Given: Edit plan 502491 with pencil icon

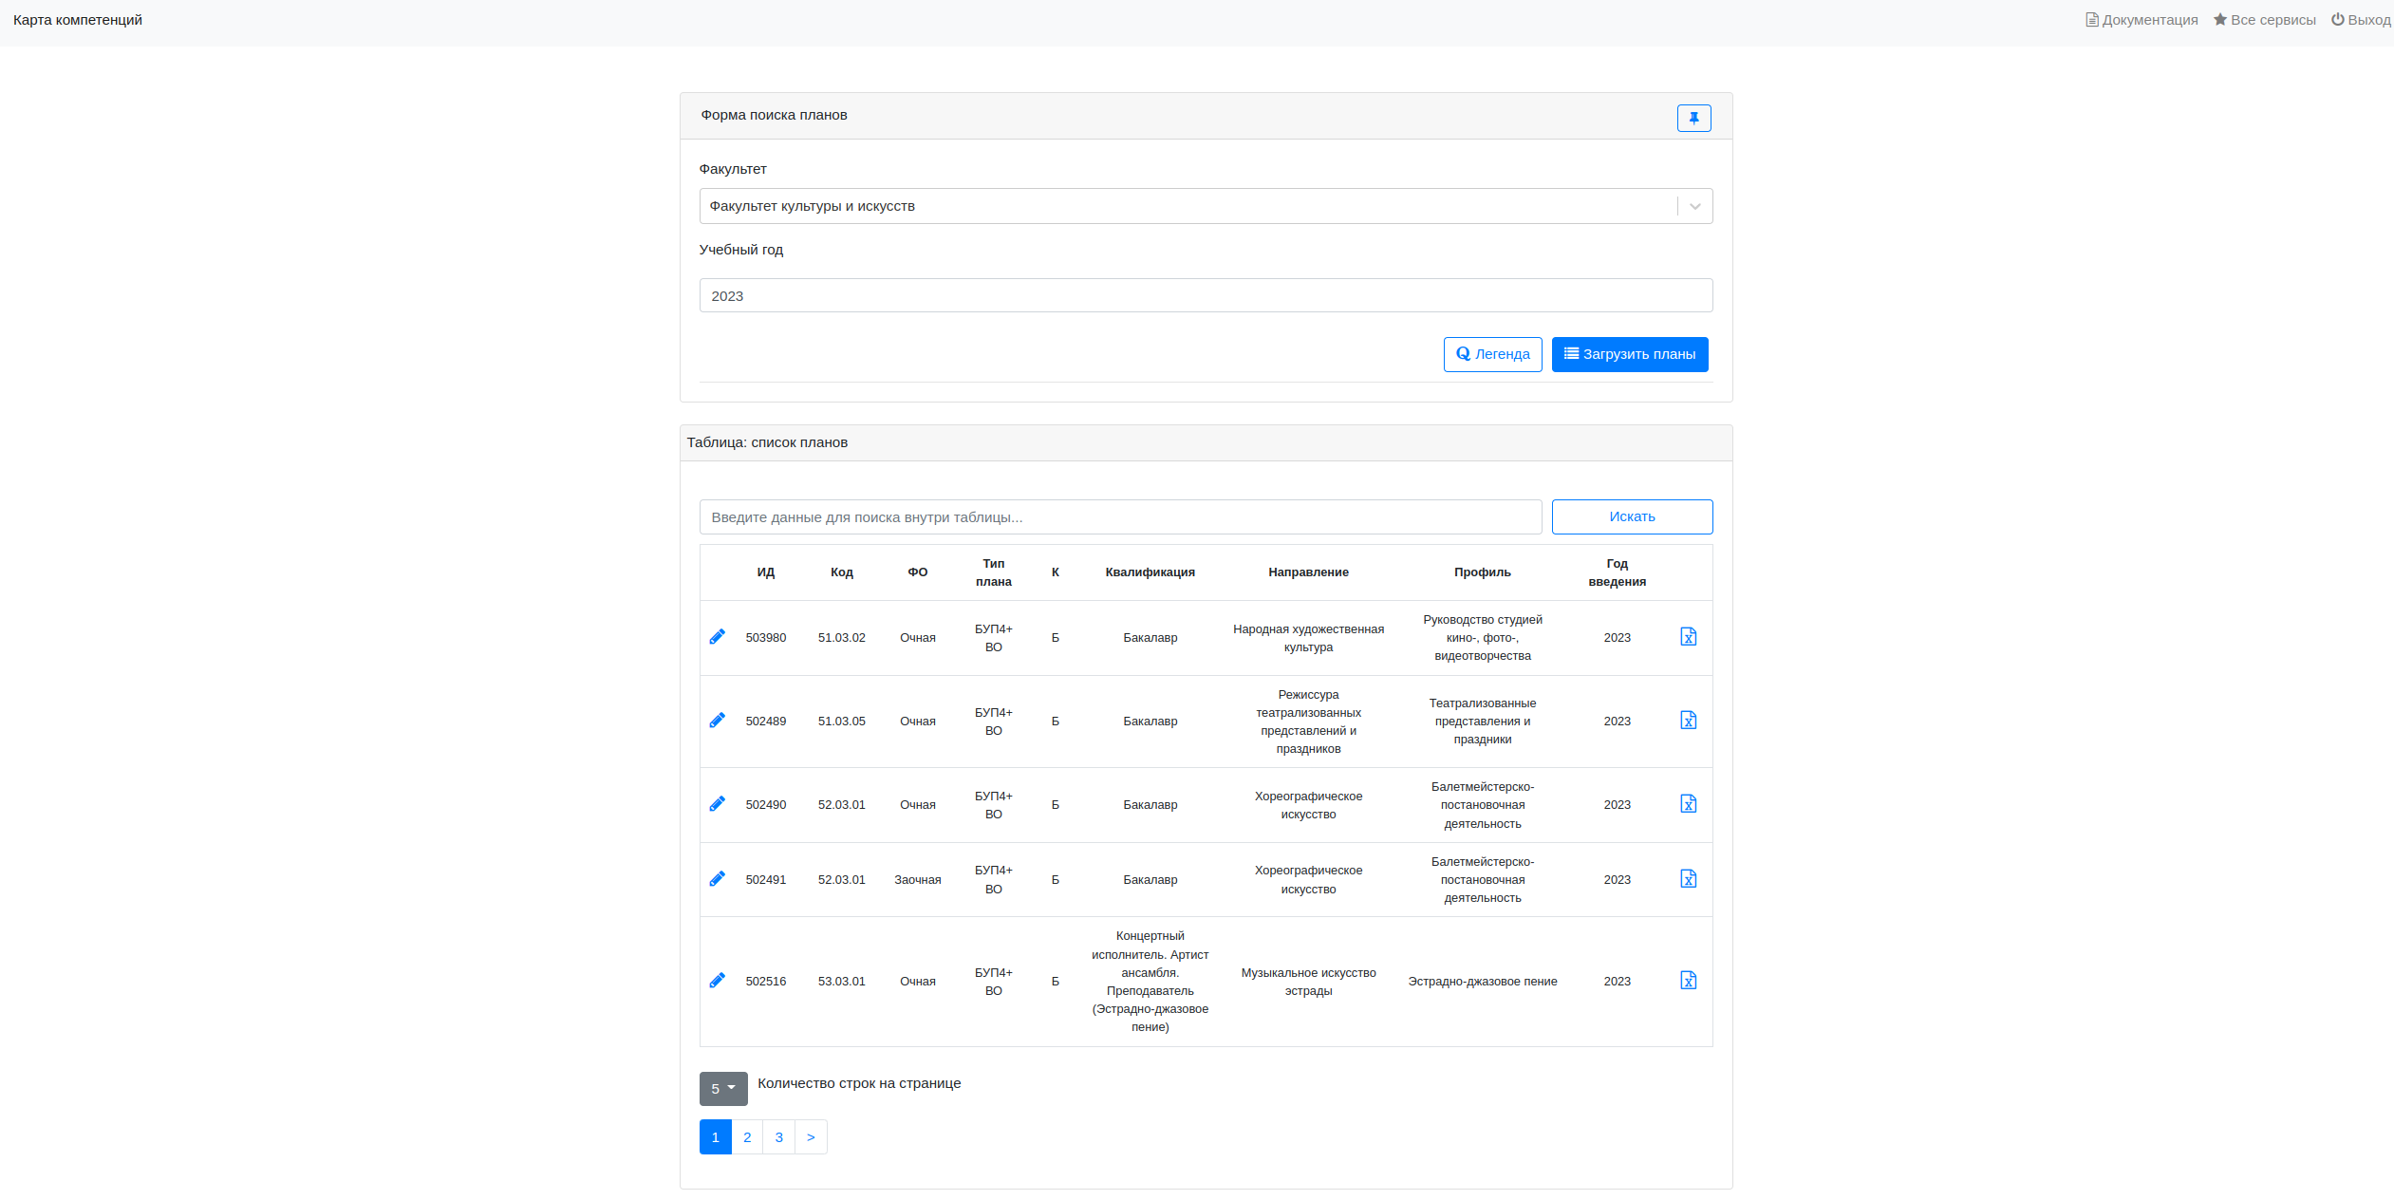Looking at the screenshot, I should click(x=718, y=879).
